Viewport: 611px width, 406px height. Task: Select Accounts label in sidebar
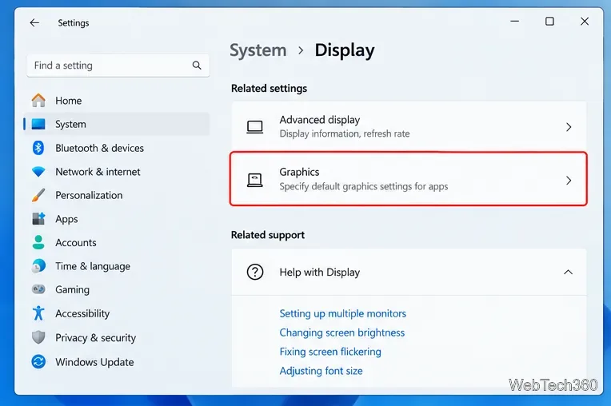(76, 242)
